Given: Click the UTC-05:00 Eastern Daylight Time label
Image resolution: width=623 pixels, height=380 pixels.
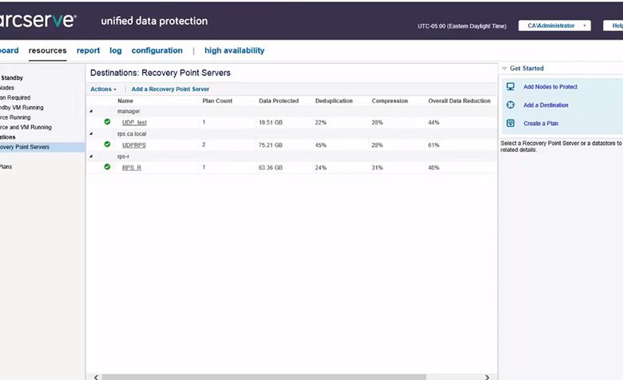Looking at the screenshot, I should pyautogui.click(x=462, y=26).
